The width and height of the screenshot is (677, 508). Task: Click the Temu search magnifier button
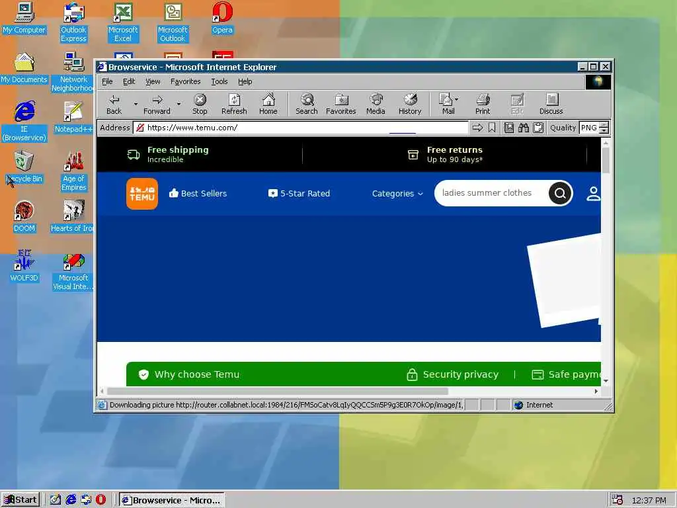coord(560,193)
